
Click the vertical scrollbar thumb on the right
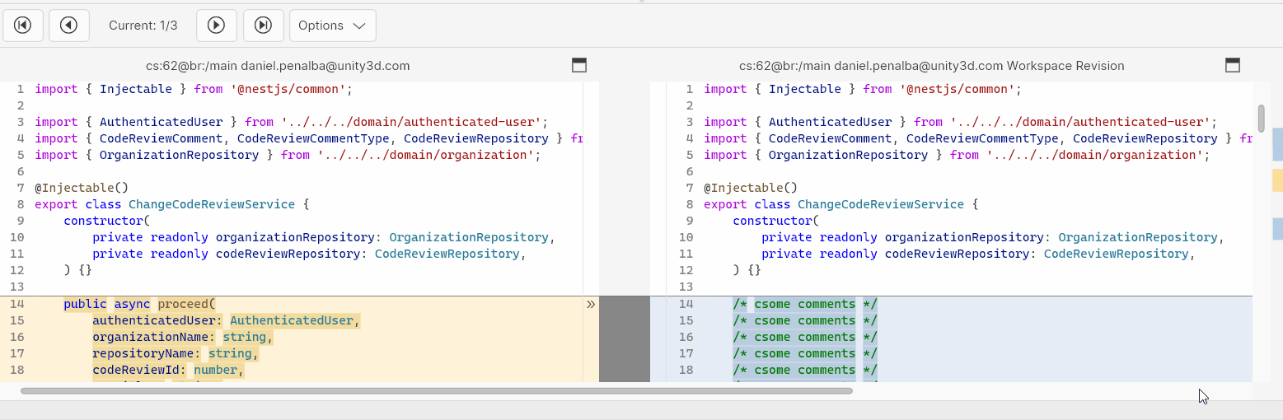tap(1261, 118)
